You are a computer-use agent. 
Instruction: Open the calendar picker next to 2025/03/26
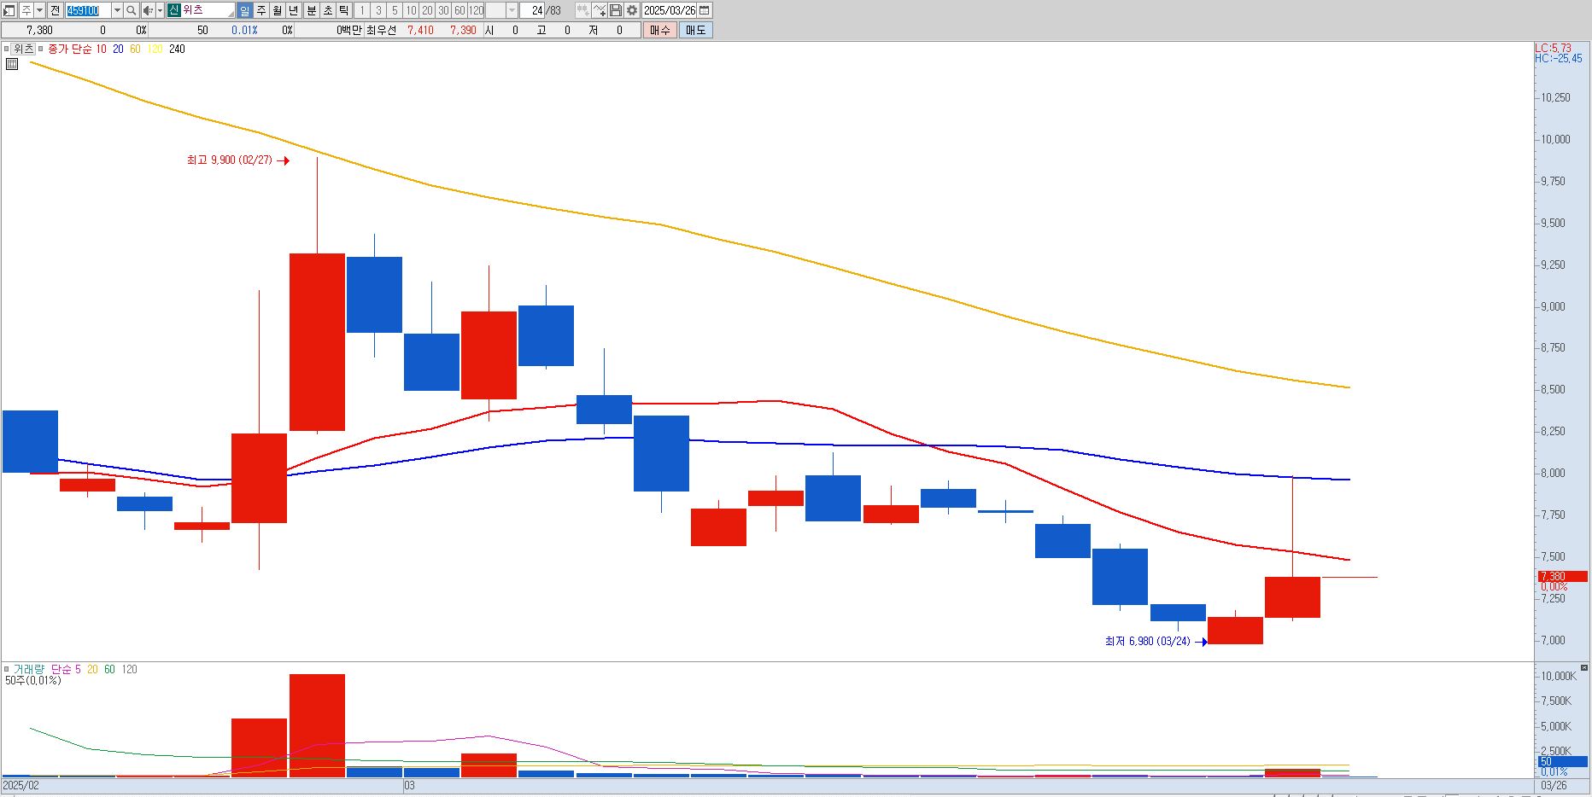pyautogui.click(x=704, y=10)
